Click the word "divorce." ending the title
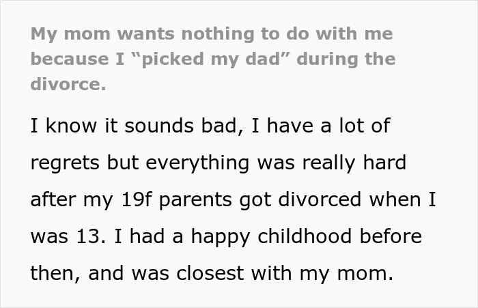The image size is (478, 308). [x=68, y=84]
